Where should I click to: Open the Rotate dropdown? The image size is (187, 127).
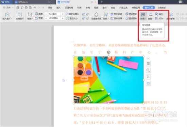[x=151, y=16]
